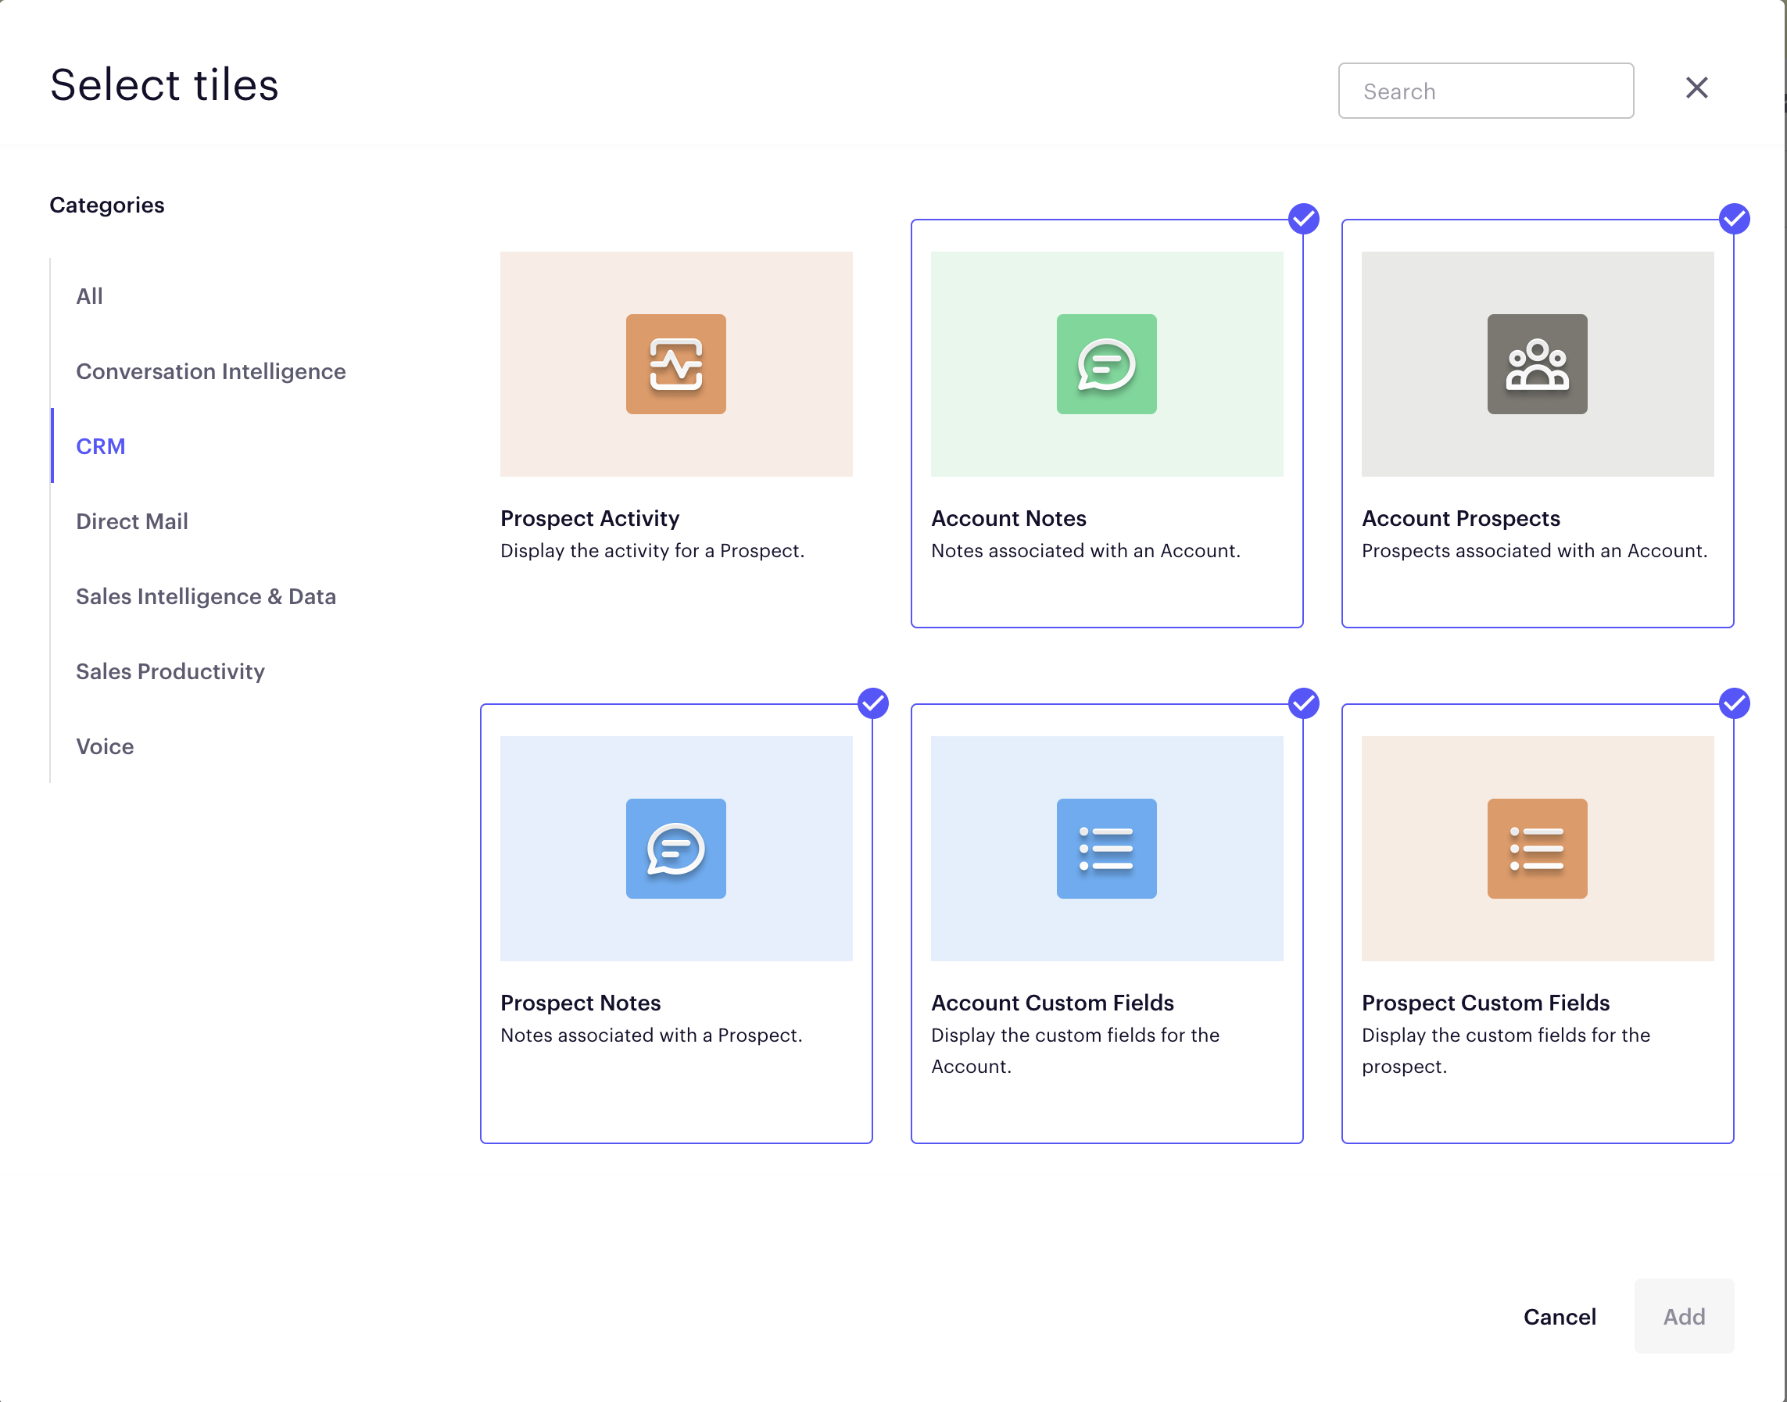The width and height of the screenshot is (1787, 1402).
Task: Select the Direct Mail category
Action: click(132, 520)
